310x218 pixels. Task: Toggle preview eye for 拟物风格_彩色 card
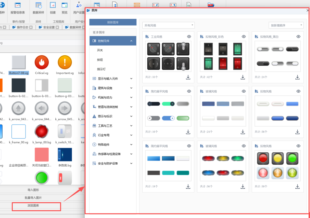(x=244, y=37)
